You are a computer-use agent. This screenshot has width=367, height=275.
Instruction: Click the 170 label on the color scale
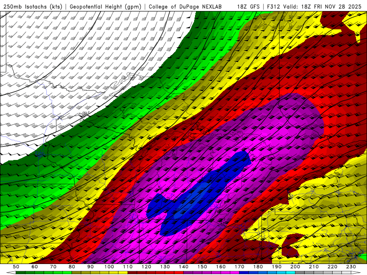click(x=239, y=267)
